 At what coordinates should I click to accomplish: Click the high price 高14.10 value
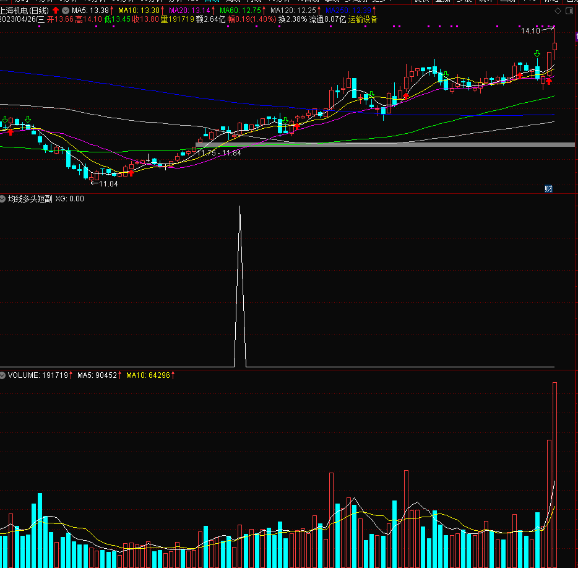pos(88,19)
